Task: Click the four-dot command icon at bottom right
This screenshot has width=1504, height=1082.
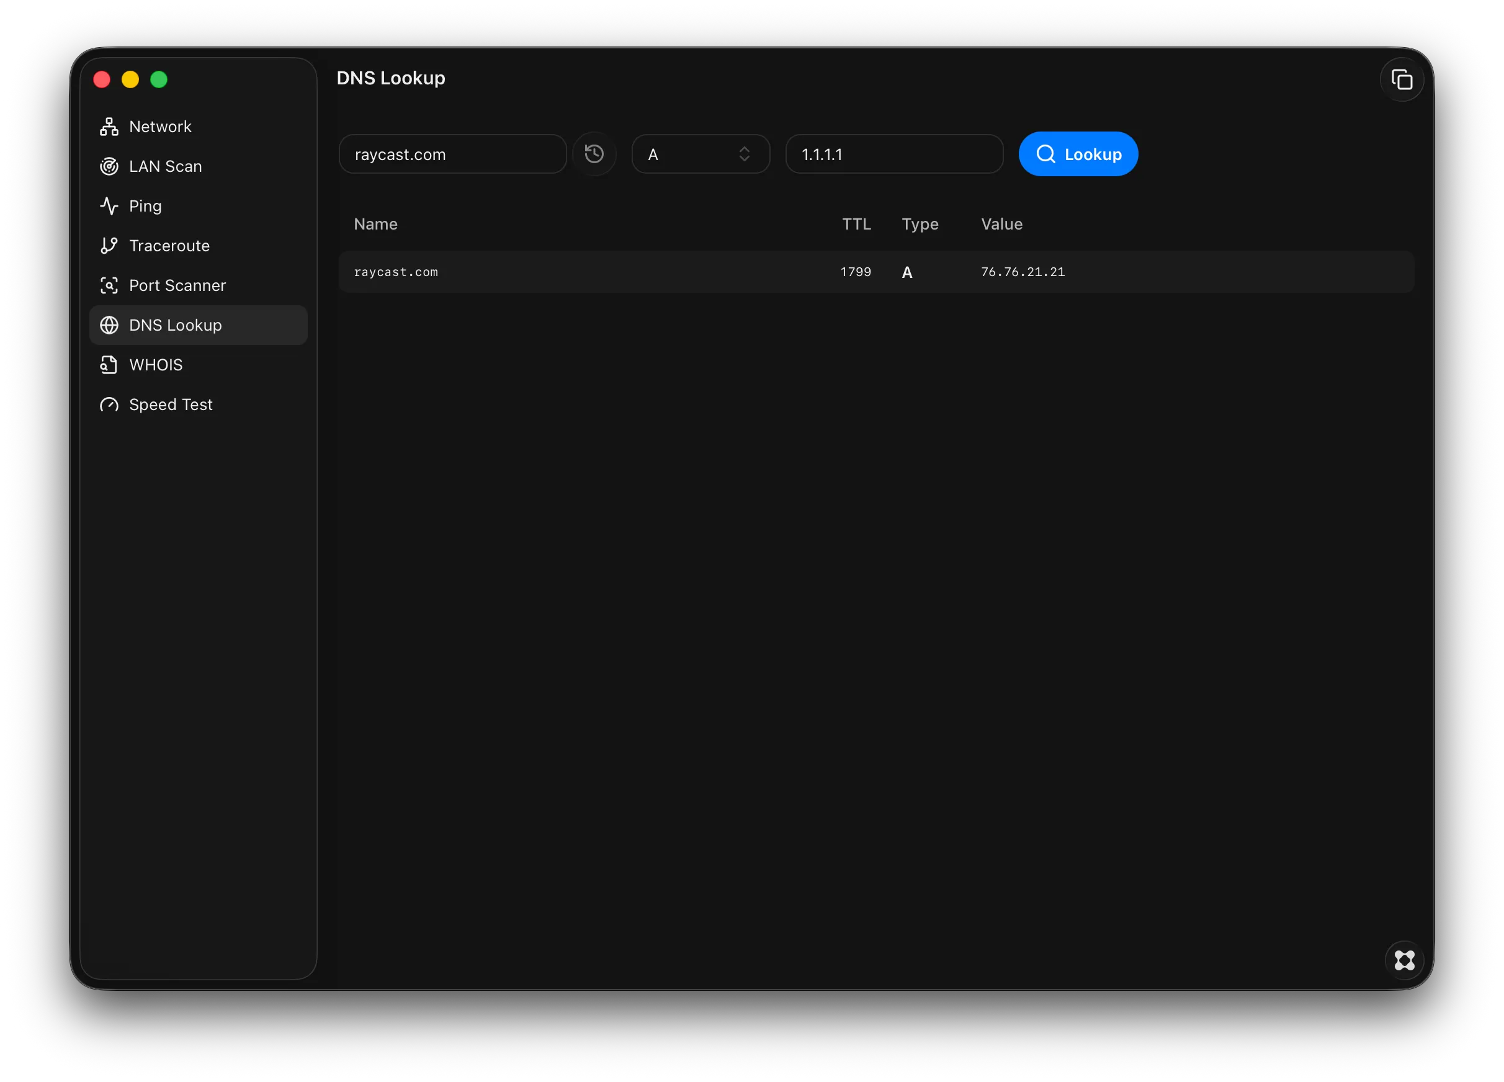Action: (x=1404, y=960)
